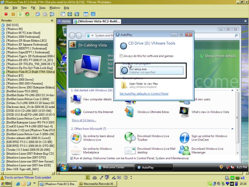249x187 pixels.
Task: Open the VM menu
Action: tap(33, 8)
